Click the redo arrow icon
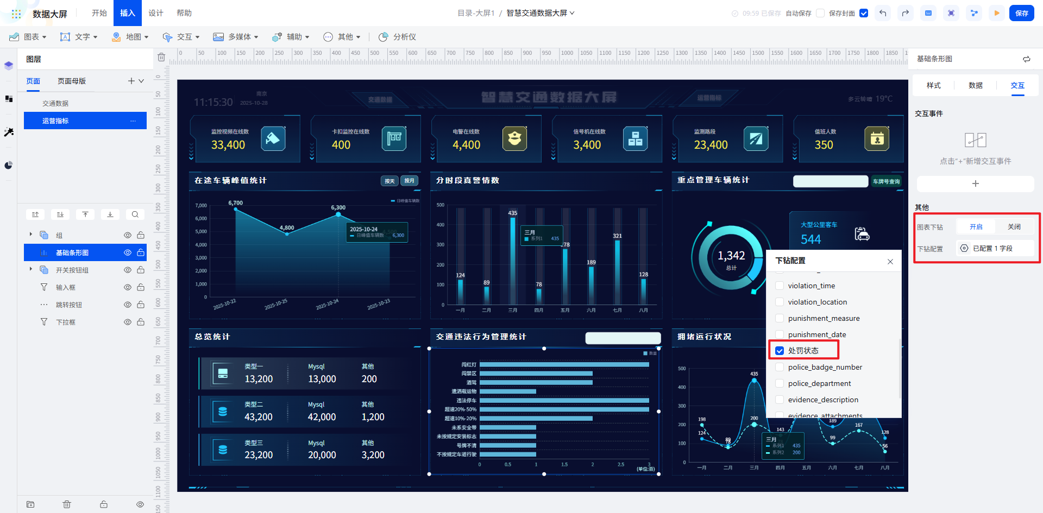 tap(905, 13)
